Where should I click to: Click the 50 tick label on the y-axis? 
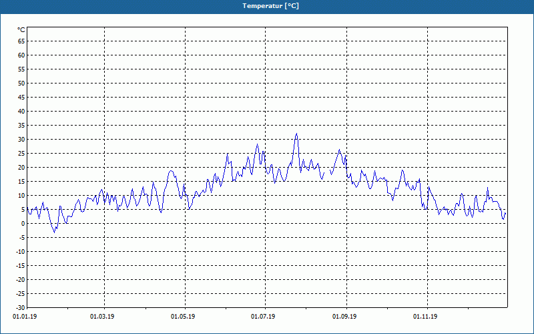pyautogui.click(x=21, y=83)
